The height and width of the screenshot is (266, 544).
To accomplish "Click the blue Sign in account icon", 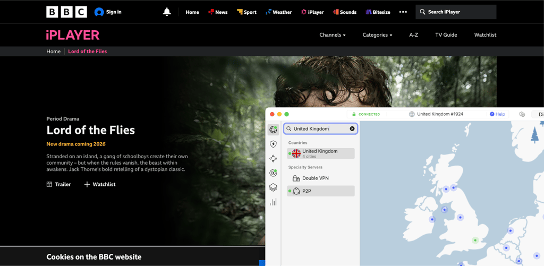I will (99, 12).
